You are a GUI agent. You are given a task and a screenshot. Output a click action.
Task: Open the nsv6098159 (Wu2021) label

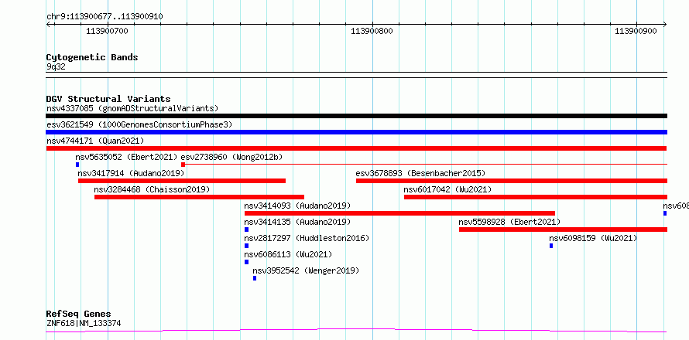pos(593,238)
